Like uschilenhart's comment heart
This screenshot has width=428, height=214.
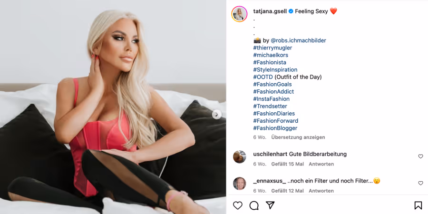coord(421,156)
